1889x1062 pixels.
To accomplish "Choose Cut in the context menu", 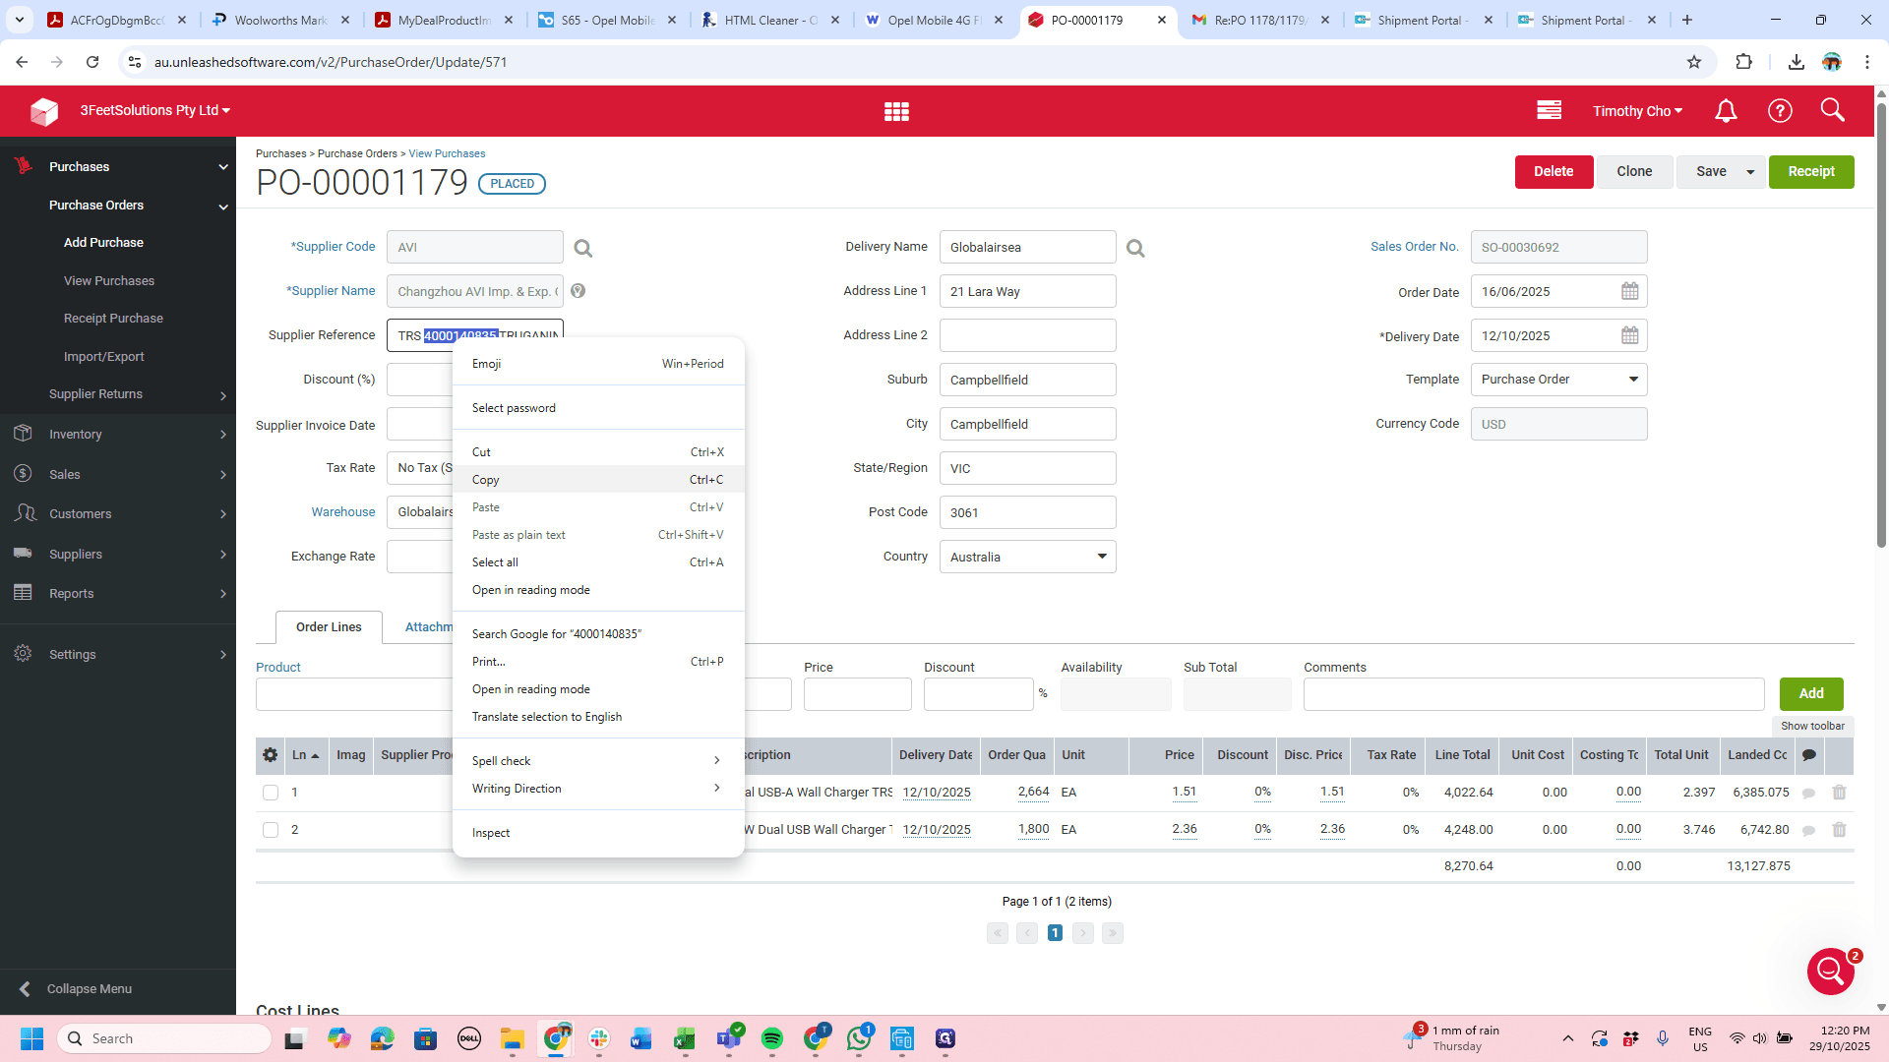I will [598, 452].
